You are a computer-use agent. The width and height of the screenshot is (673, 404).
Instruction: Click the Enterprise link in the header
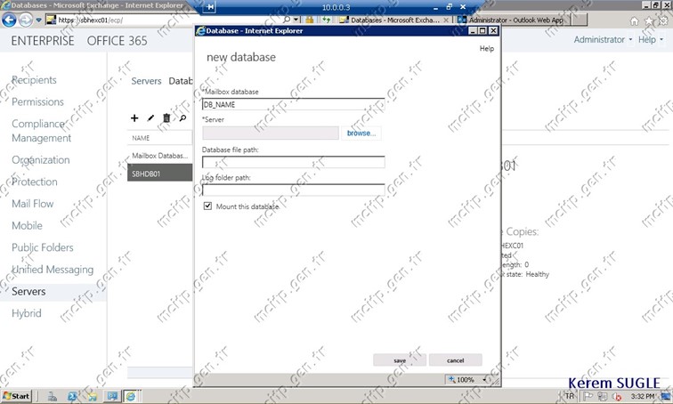[x=43, y=41]
